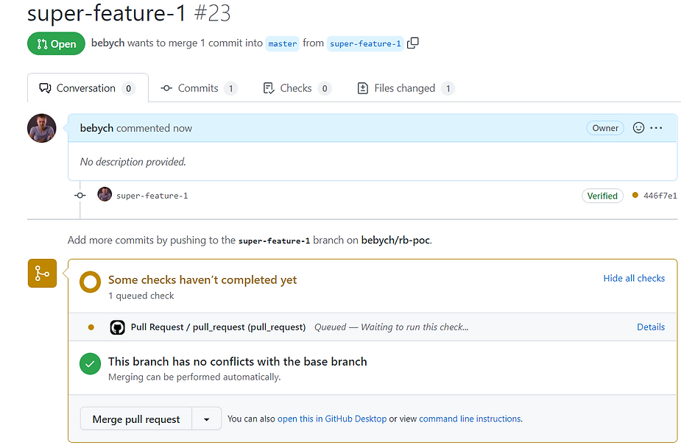Click the small commit author avatar
Viewport: 681px width, 445px height.
coord(105,194)
